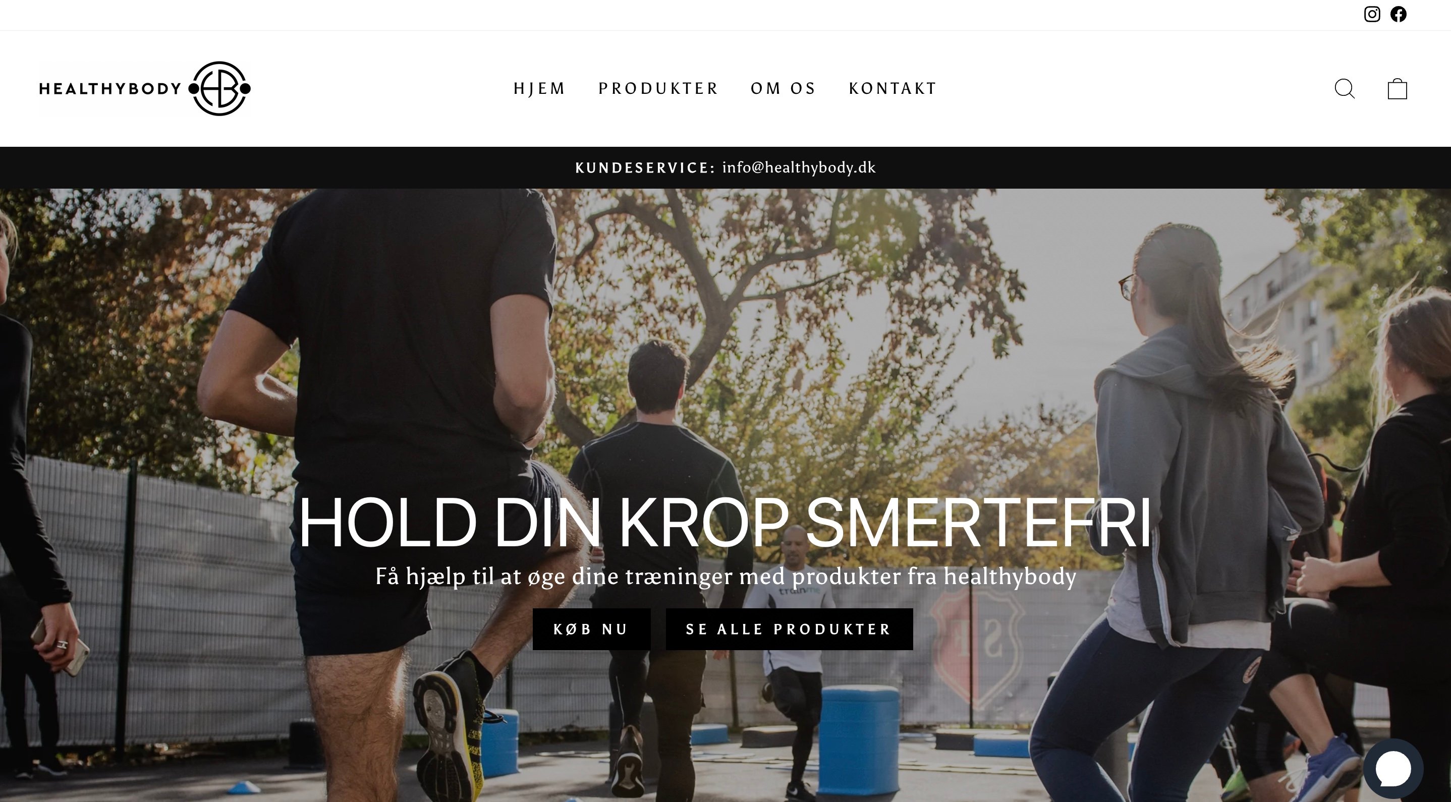Click the HOLD DIN KROP SMERTEFRI headline
The height and width of the screenshot is (802, 1451).
(725, 523)
